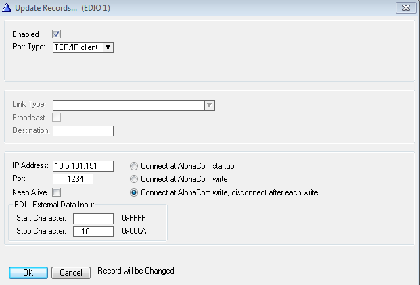Viewport: 420px width, 285px height.
Task: Open the Link Type dropdown arrow
Action: point(210,105)
